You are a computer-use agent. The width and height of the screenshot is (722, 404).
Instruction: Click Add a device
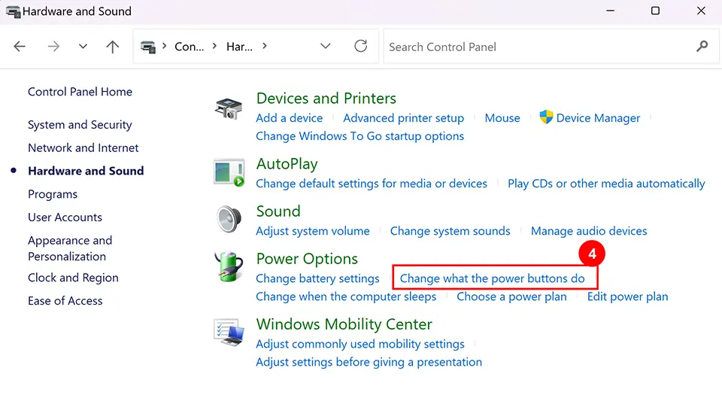(289, 118)
